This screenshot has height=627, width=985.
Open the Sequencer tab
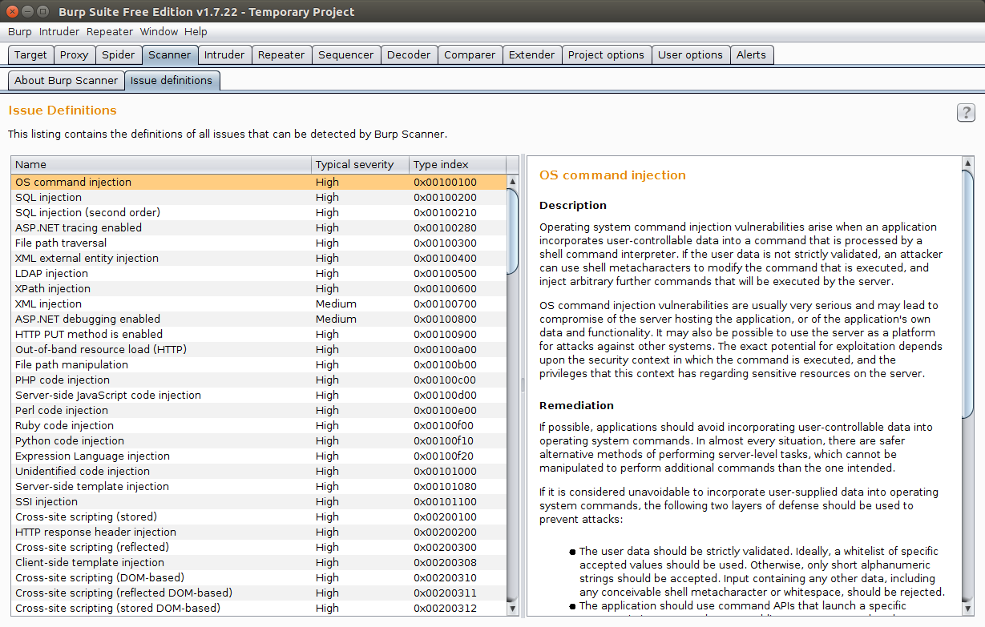click(345, 54)
